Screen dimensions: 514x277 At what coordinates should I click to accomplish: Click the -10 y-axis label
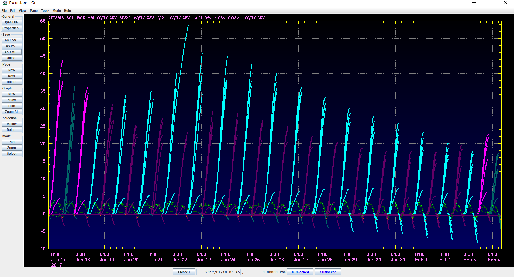click(42, 249)
